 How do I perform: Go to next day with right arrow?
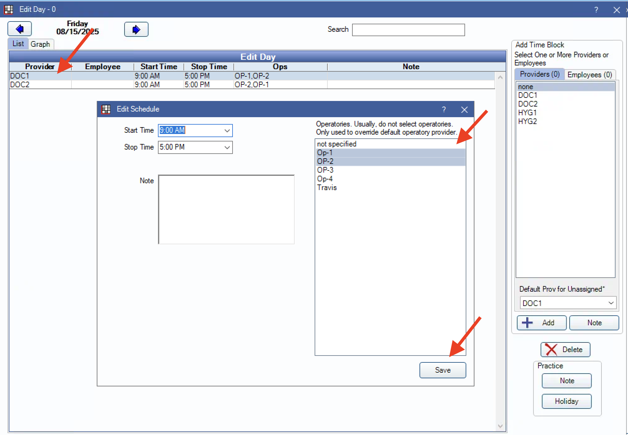click(x=136, y=30)
